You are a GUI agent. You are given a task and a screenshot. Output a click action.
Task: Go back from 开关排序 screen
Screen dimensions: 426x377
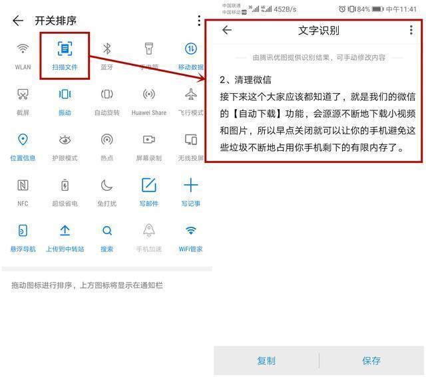point(18,21)
